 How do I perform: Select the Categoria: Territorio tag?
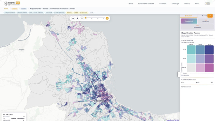pos(10,13)
